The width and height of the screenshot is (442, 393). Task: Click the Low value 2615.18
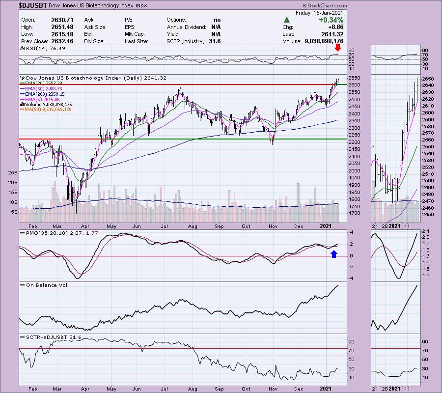coord(62,34)
